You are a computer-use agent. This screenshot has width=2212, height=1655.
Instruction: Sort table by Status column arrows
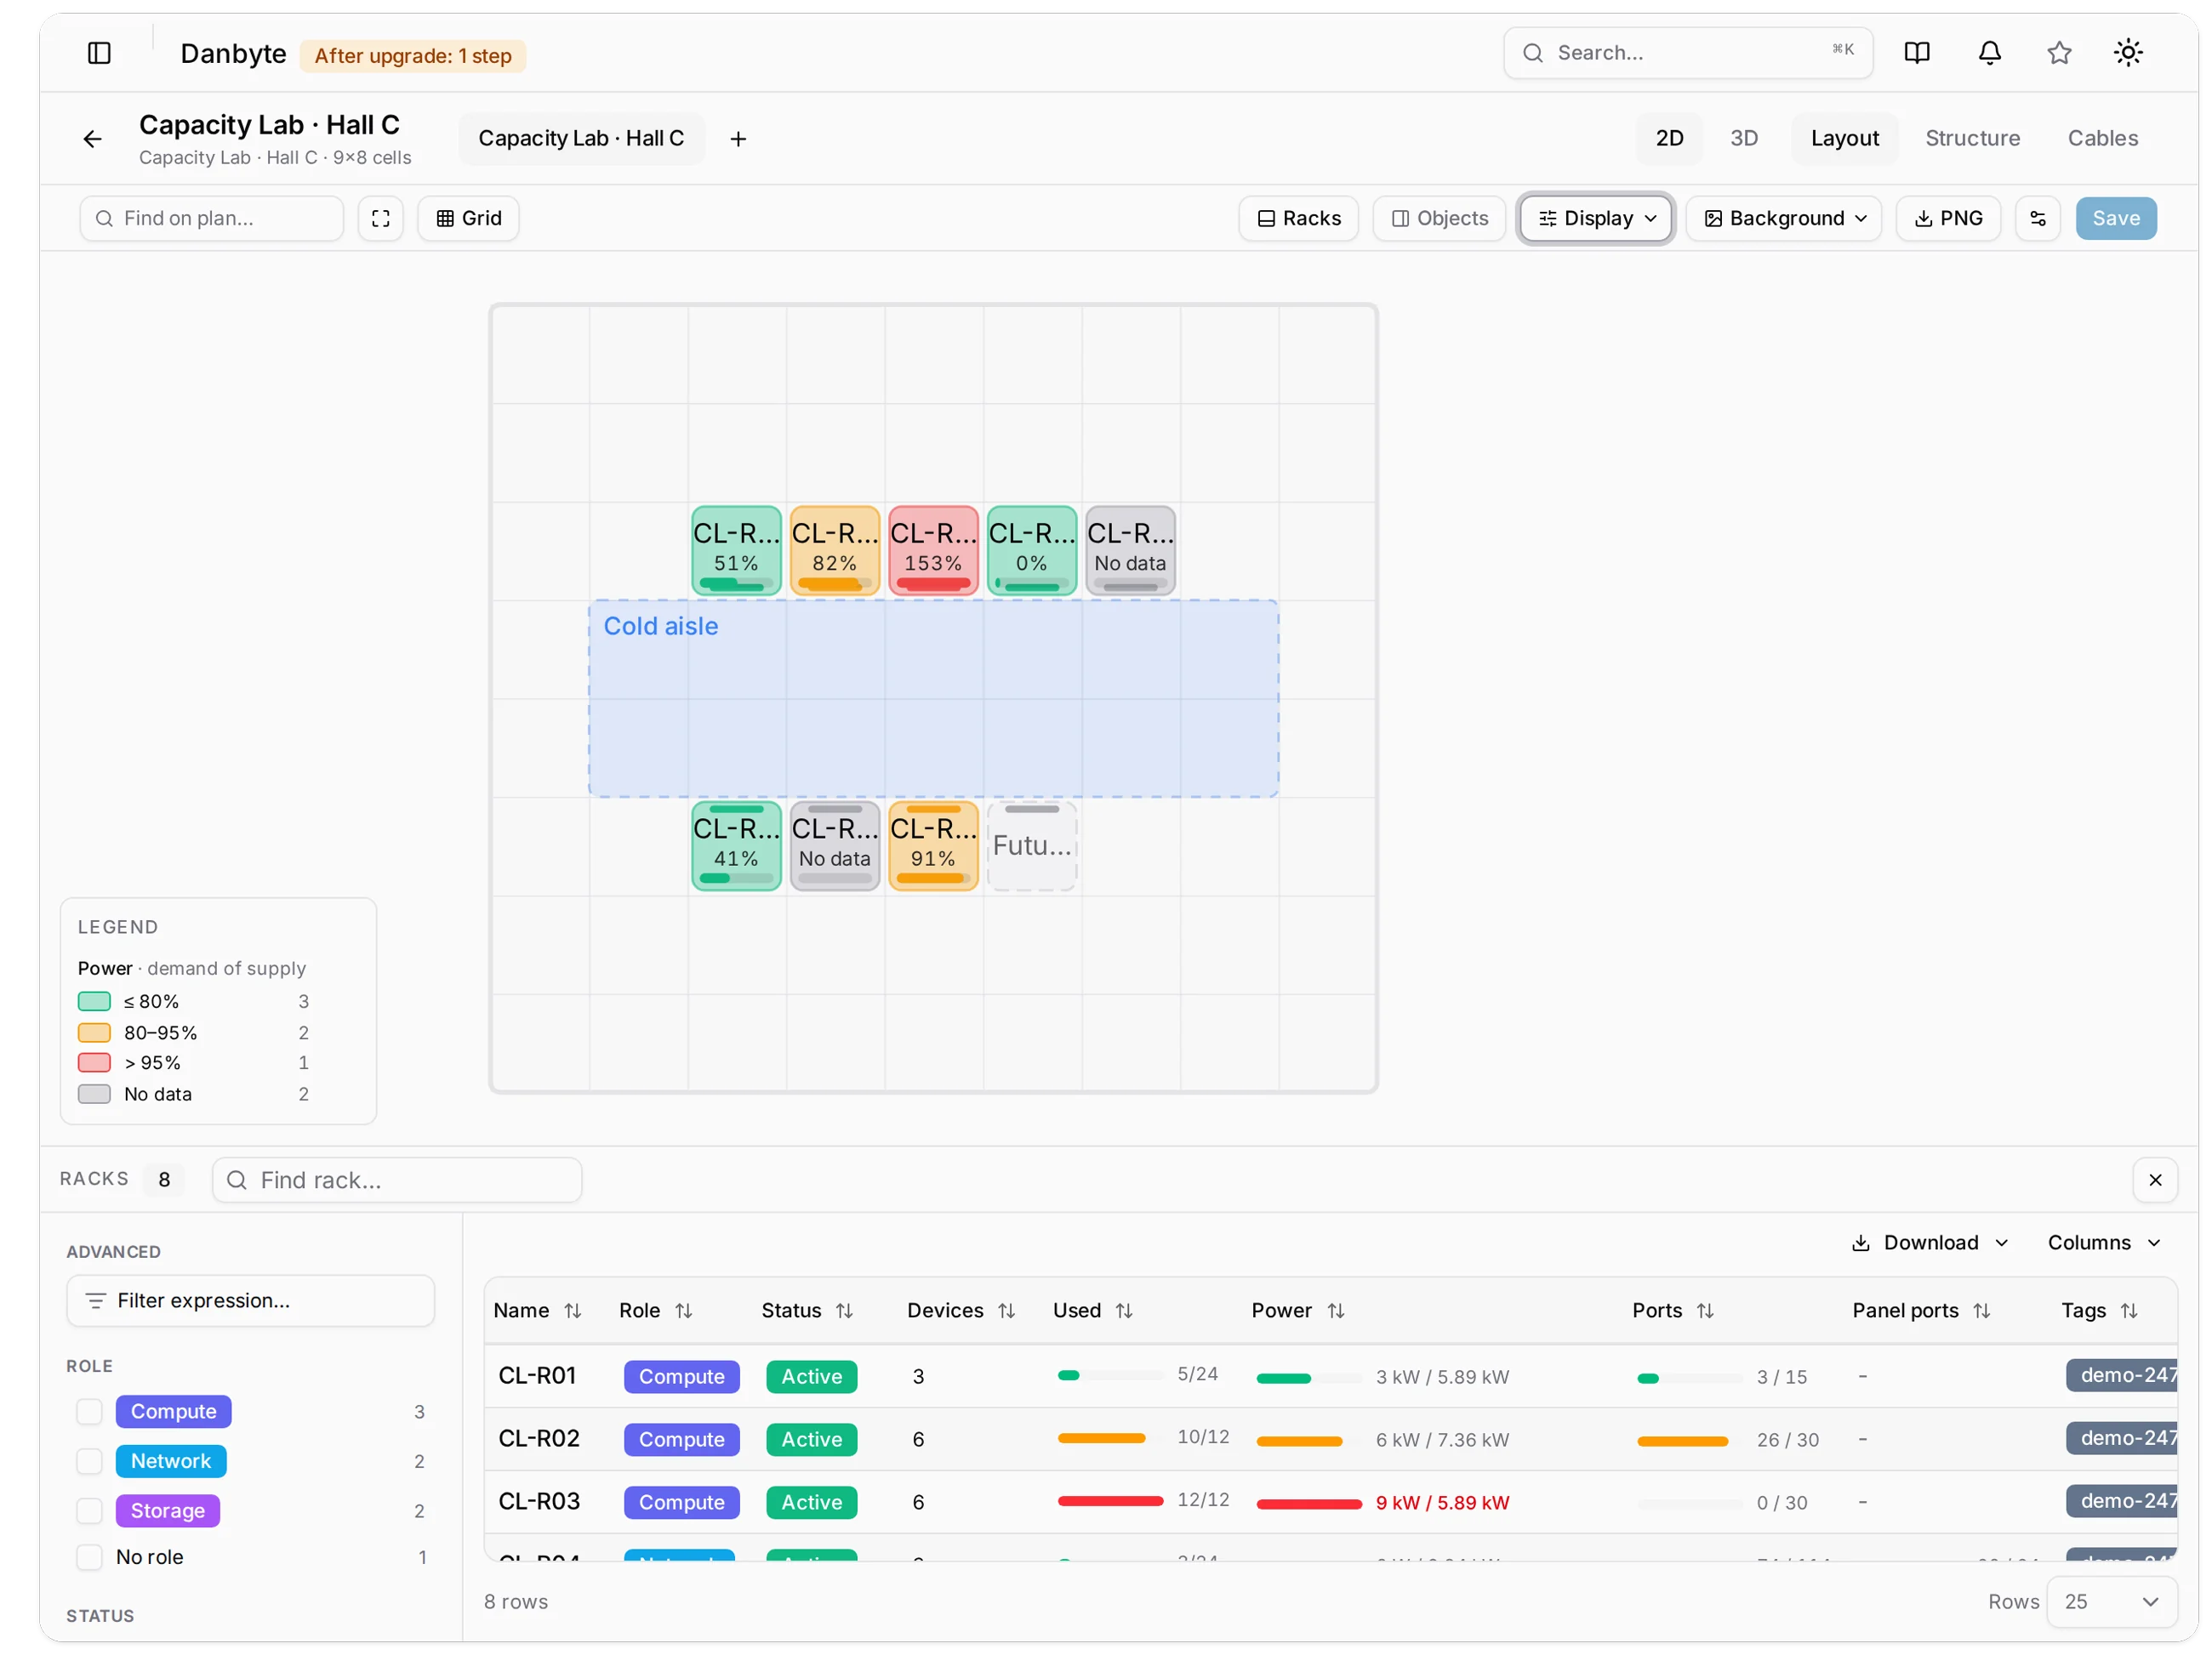pos(845,1311)
